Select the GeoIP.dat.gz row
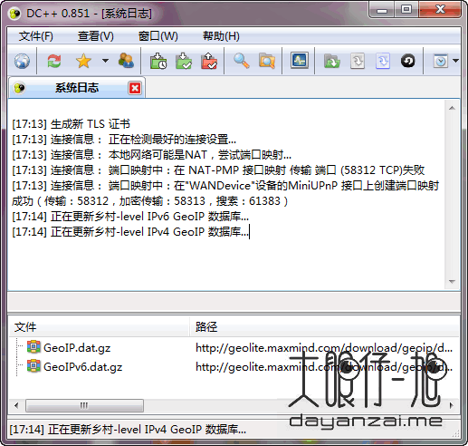 pos(234,347)
